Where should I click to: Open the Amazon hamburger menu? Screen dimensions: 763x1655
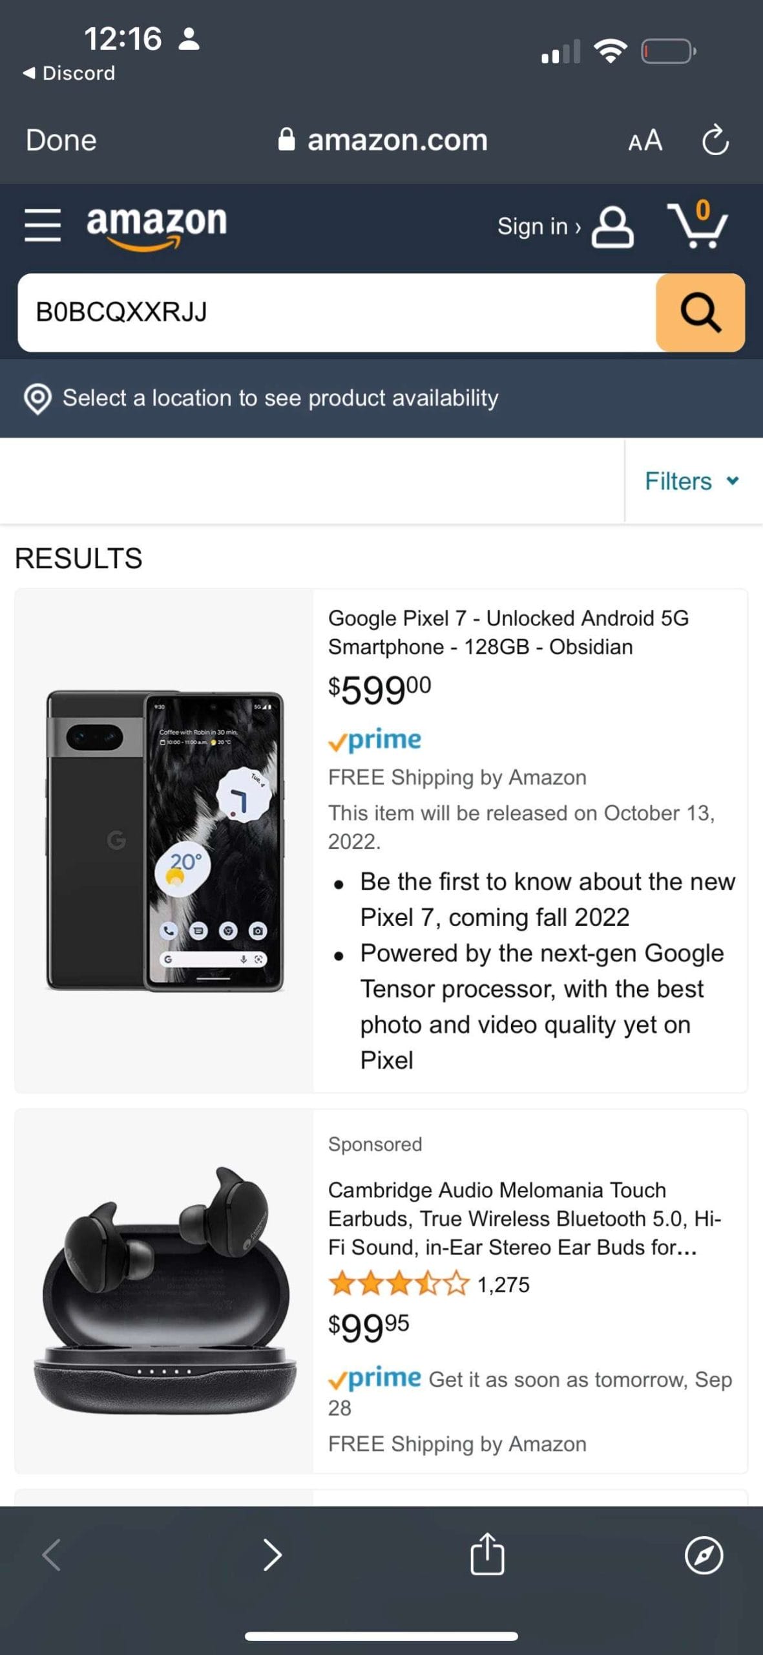pos(43,225)
